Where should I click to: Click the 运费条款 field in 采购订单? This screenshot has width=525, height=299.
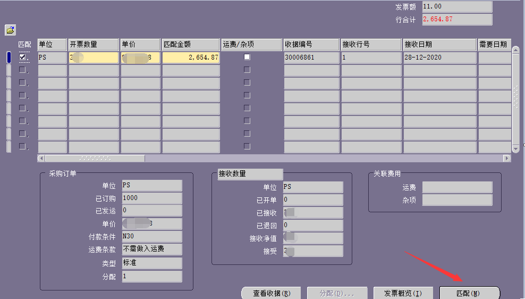(x=151, y=250)
